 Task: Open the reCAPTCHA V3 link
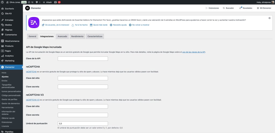pyautogui.click(x=32, y=100)
